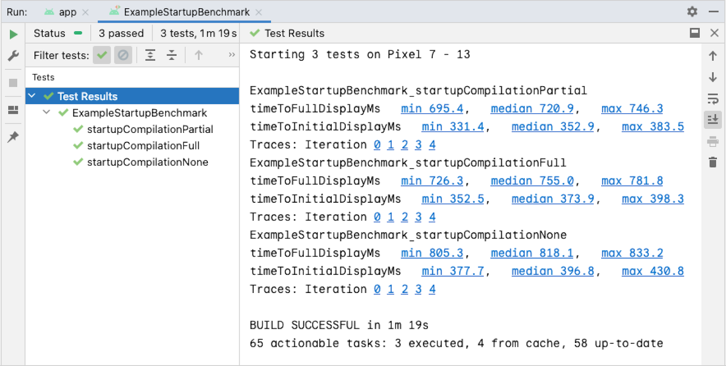The image size is (726, 366).
Task: Open the gear settings icon in Run panel
Action: pyautogui.click(x=692, y=11)
